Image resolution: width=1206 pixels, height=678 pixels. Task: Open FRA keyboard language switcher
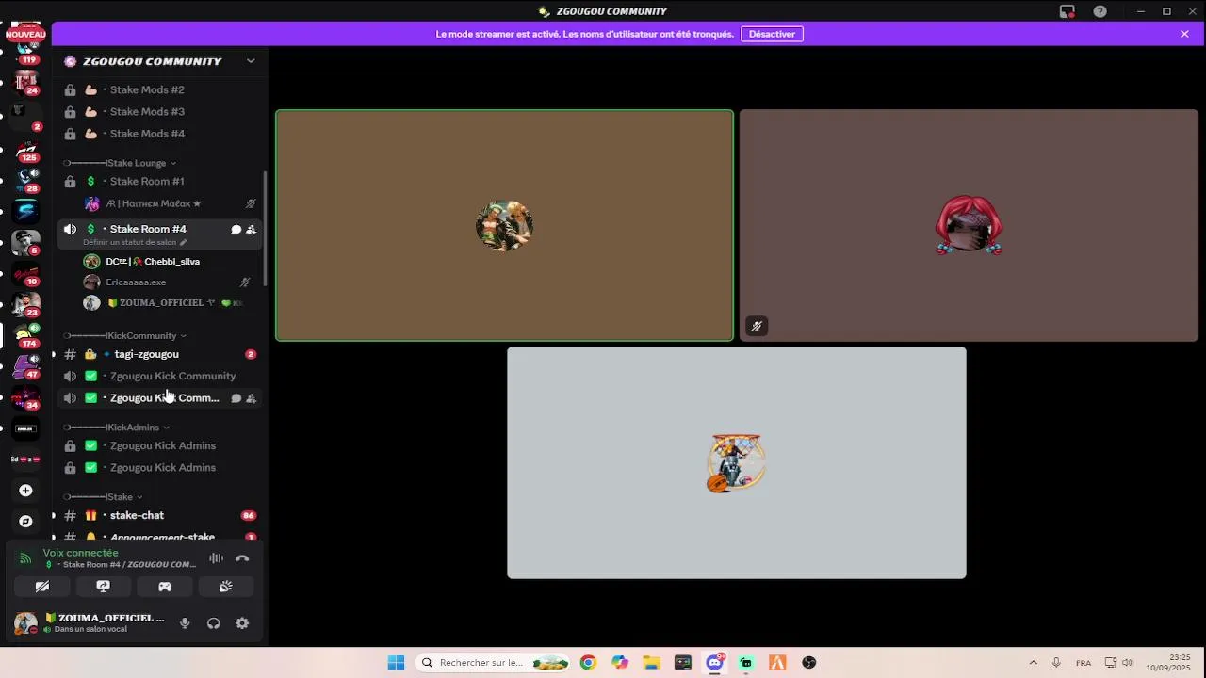pos(1084,663)
